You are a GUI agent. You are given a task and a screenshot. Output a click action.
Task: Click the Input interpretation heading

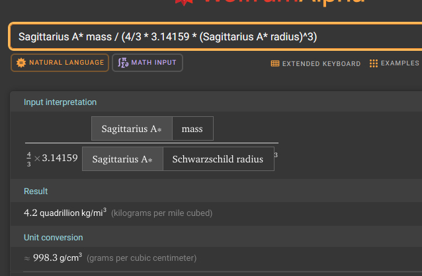pyautogui.click(x=60, y=102)
